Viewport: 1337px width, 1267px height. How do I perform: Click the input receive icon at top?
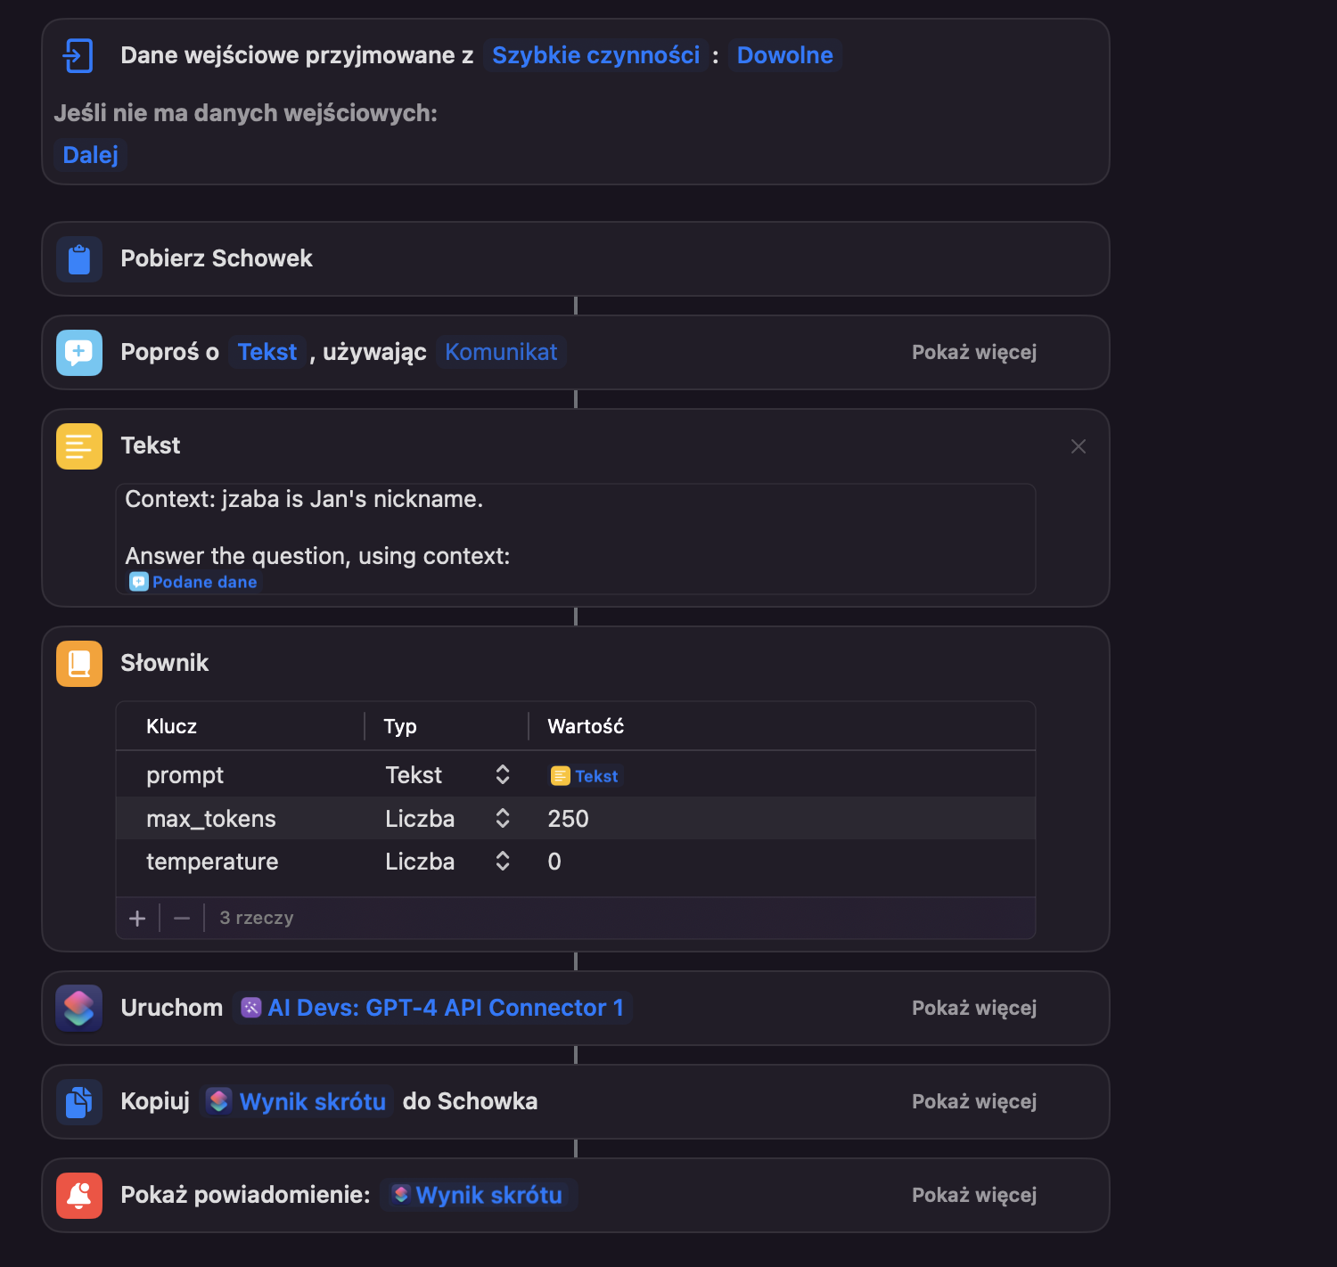point(78,55)
